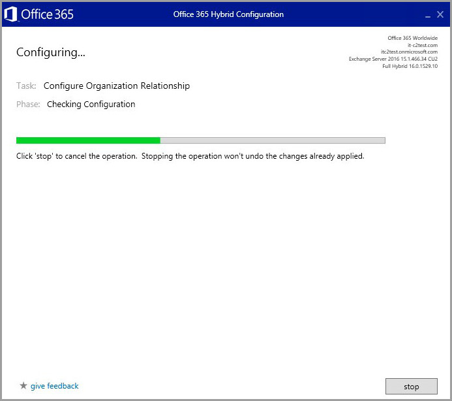452x401 pixels.
Task: Click the 'Office 365 Hybrid Configuration' window title
Action: (228, 14)
